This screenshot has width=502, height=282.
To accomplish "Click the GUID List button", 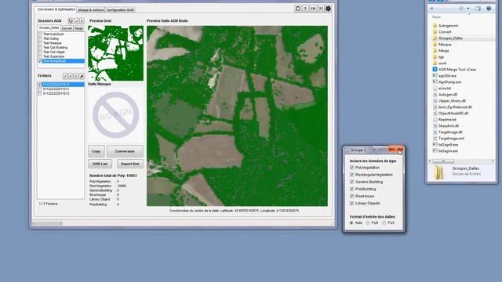I will pos(100,164).
